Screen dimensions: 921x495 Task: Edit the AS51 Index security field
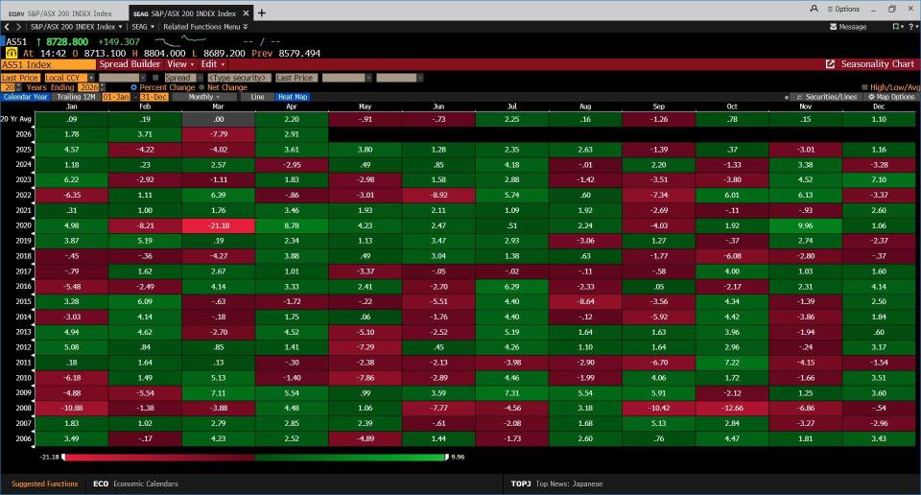[x=48, y=64]
